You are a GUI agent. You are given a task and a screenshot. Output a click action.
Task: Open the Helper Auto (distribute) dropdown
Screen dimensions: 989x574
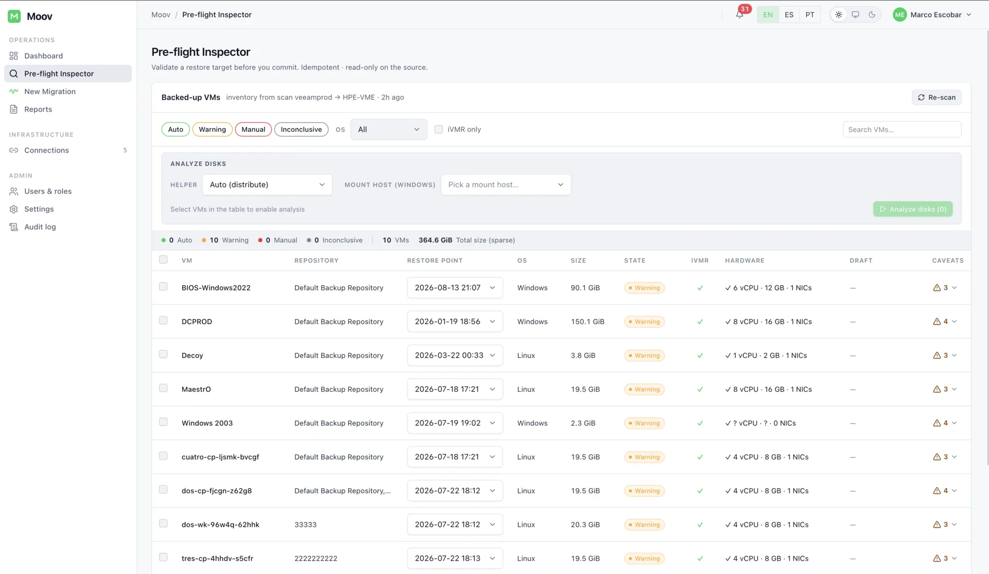tap(267, 185)
